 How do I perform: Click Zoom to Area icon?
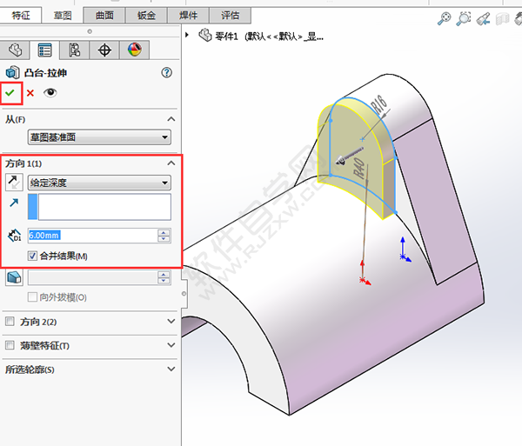(x=464, y=18)
